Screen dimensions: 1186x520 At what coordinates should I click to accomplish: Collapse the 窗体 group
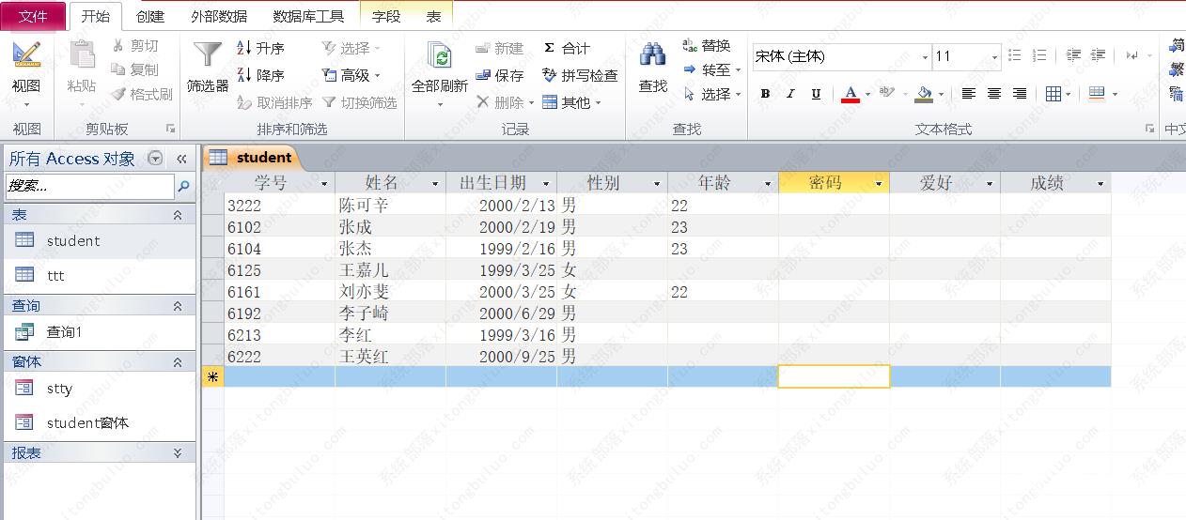click(x=178, y=361)
